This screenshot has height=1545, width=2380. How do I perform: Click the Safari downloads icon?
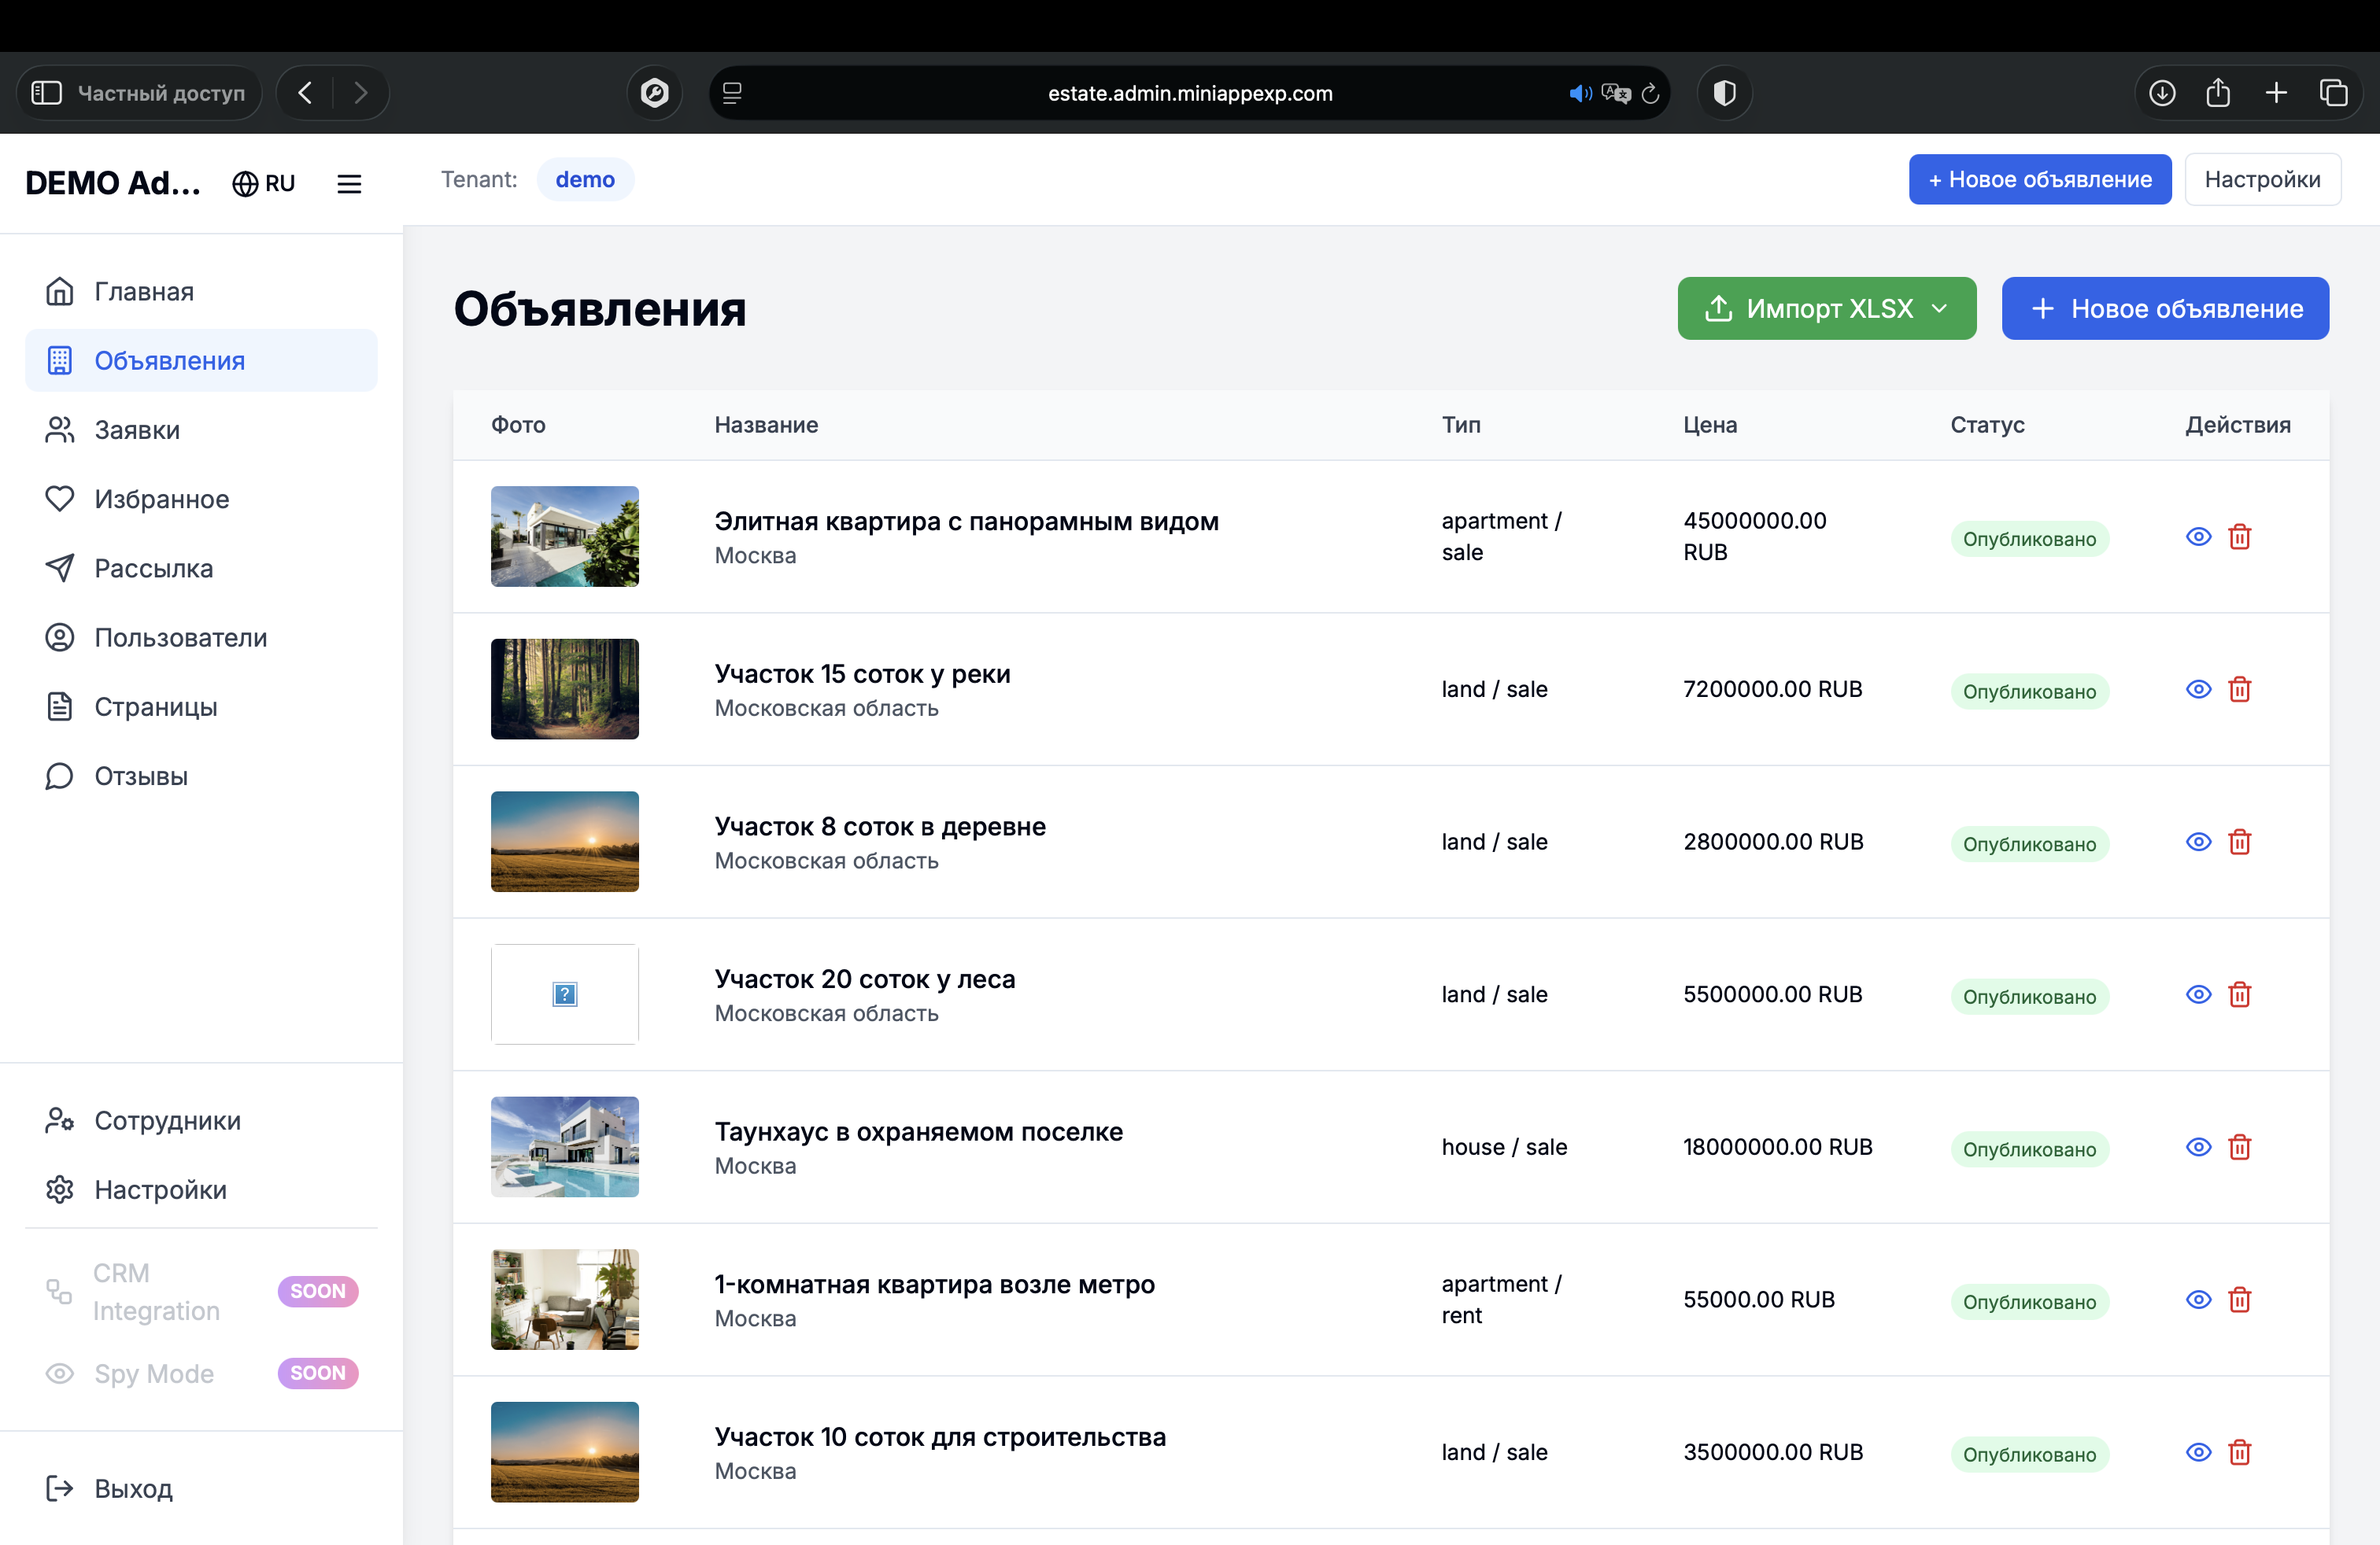tap(2162, 93)
